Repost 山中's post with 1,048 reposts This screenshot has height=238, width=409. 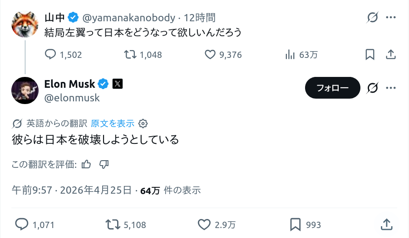coord(130,55)
